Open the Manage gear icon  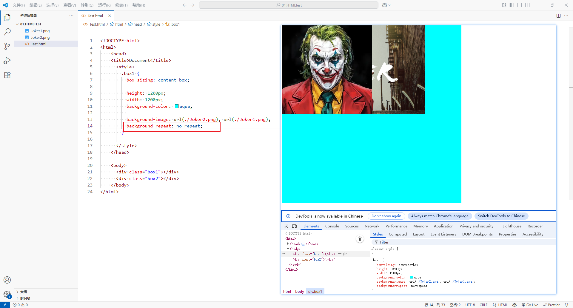[7, 294]
